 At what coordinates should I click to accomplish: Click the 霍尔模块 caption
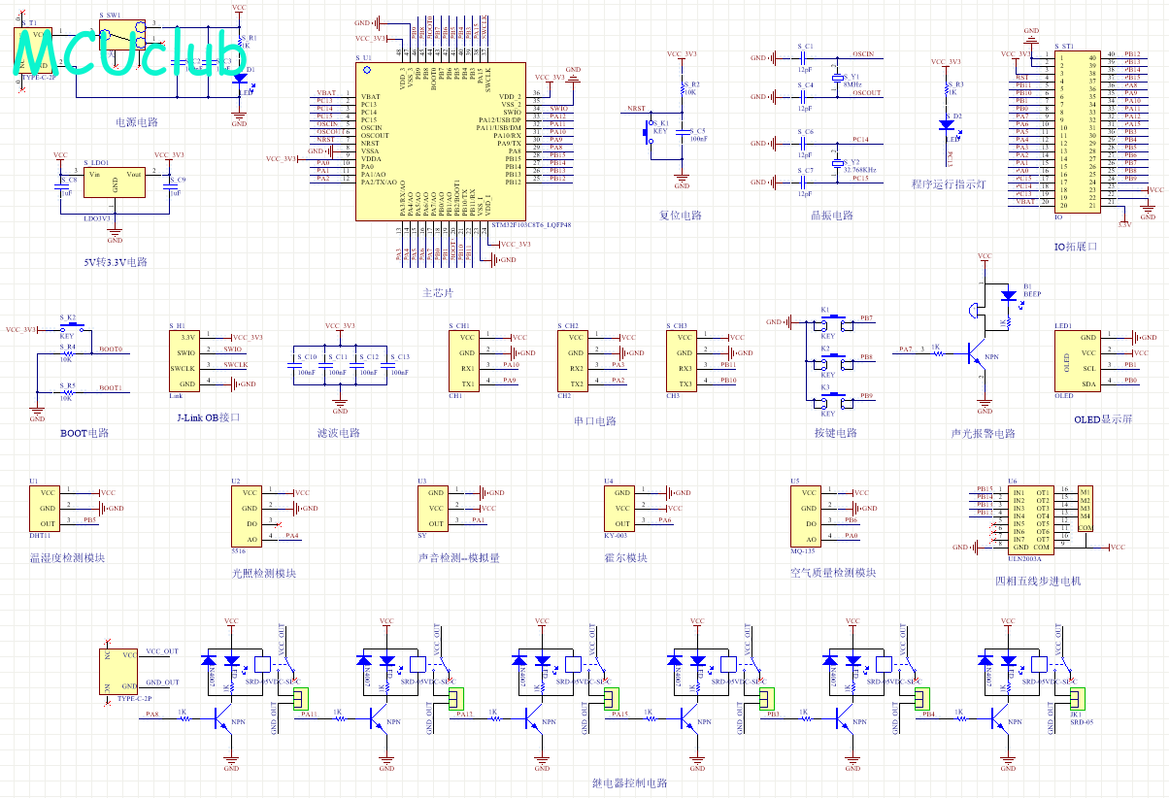[625, 557]
